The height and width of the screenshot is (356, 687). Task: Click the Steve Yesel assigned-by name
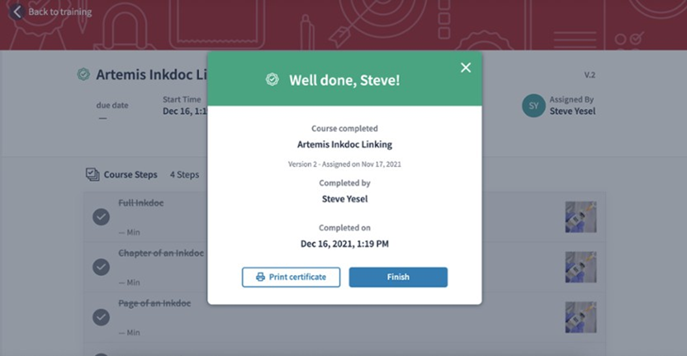pyautogui.click(x=572, y=111)
